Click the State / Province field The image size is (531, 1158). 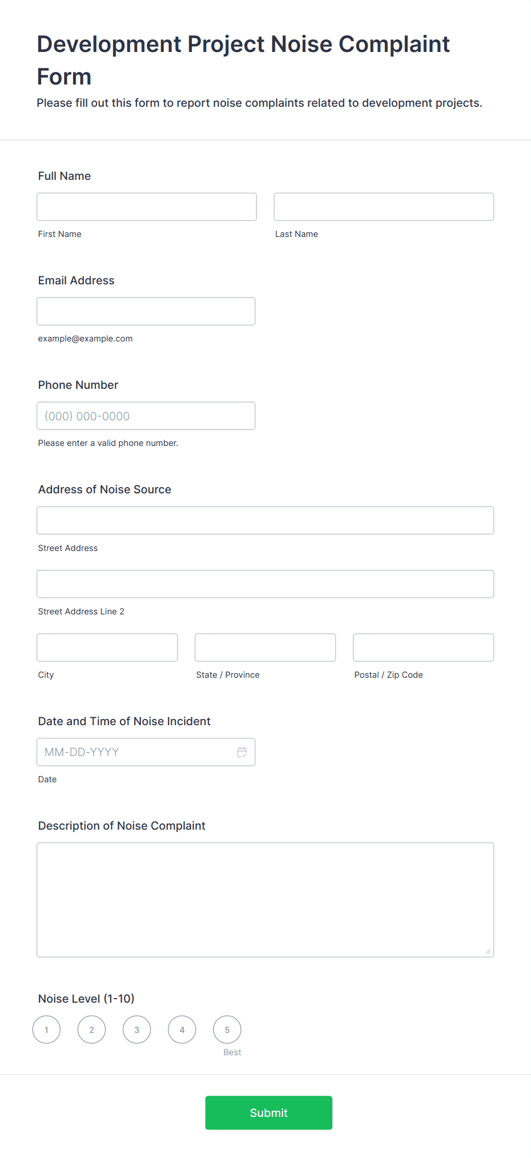(265, 648)
